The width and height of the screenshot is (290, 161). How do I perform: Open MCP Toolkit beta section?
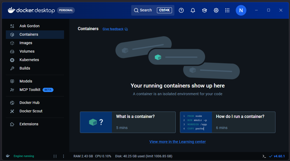point(30,90)
